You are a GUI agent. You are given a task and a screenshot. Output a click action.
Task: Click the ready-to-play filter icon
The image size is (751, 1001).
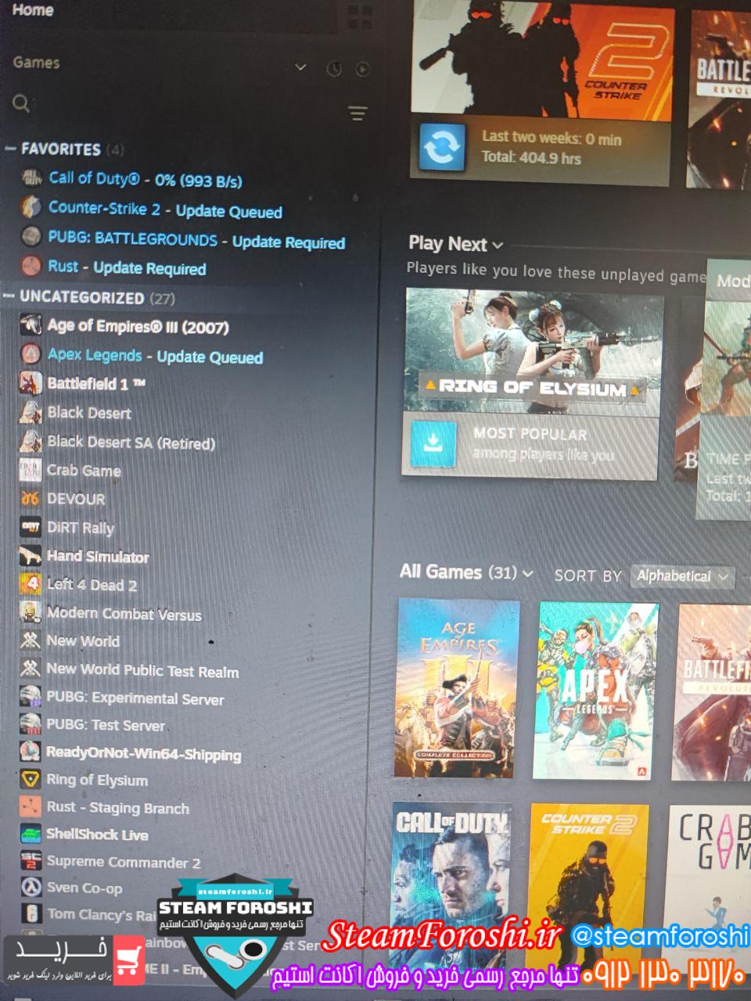362,69
